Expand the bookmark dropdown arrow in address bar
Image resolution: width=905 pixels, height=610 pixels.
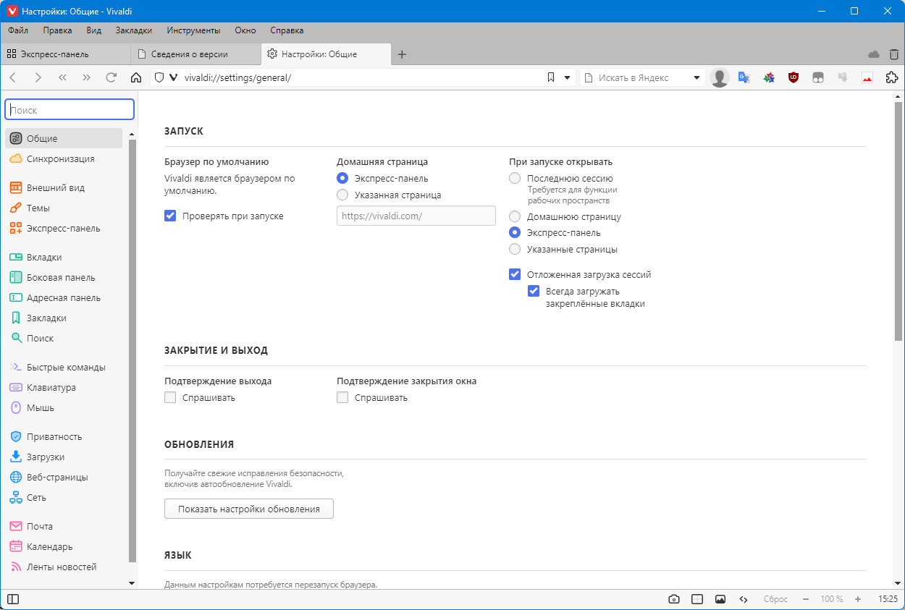click(568, 77)
